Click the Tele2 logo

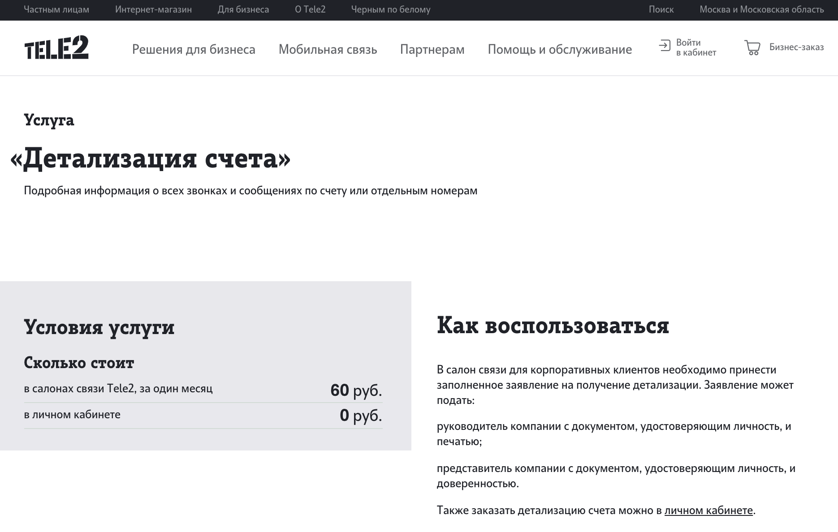tap(56, 47)
